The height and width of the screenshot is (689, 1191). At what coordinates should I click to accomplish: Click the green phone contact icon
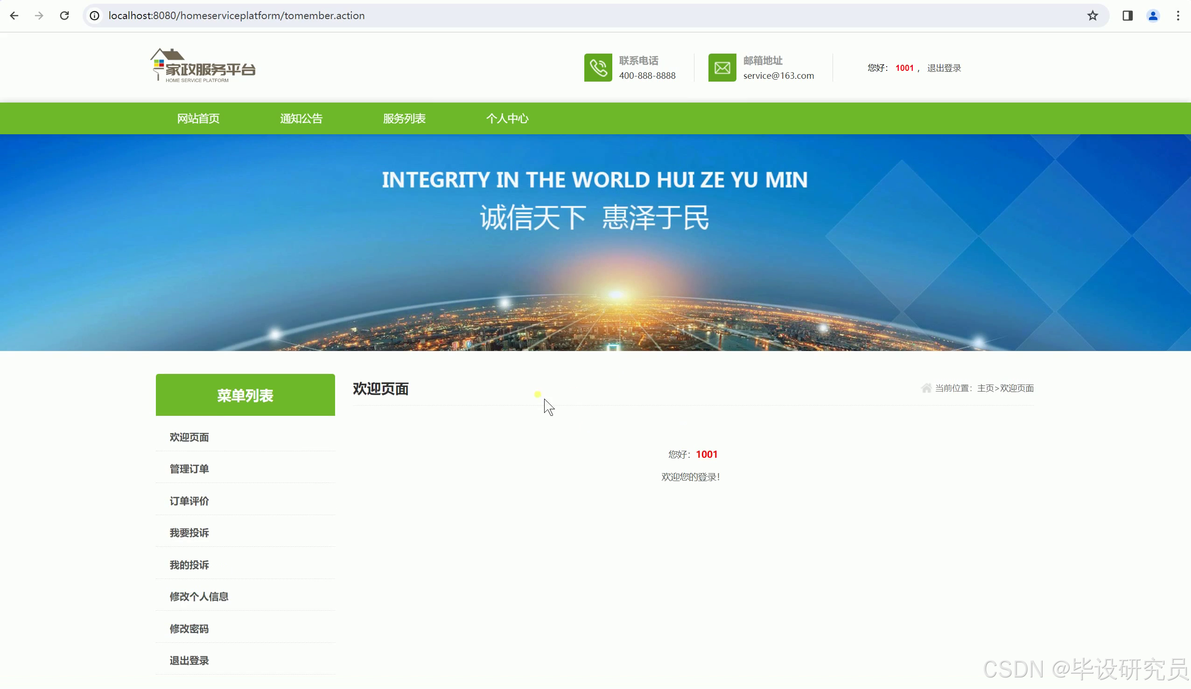598,68
